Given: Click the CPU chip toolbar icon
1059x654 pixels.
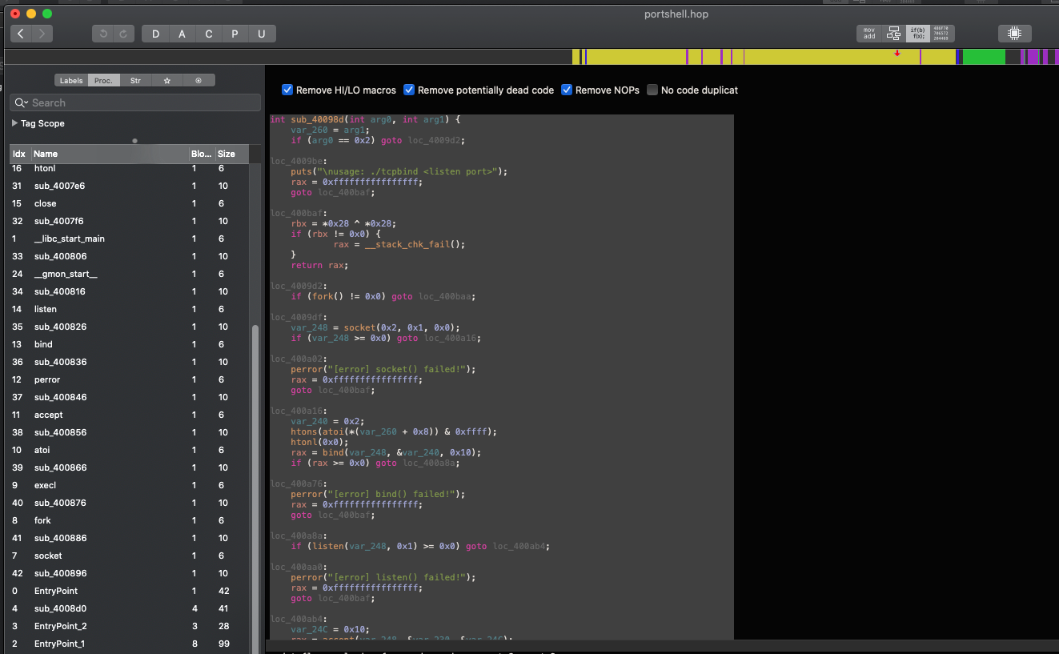Looking at the screenshot, I should 1014,34.
